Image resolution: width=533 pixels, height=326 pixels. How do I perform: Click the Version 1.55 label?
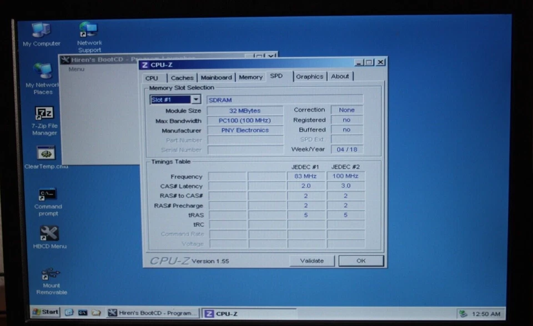coord(210,261)
